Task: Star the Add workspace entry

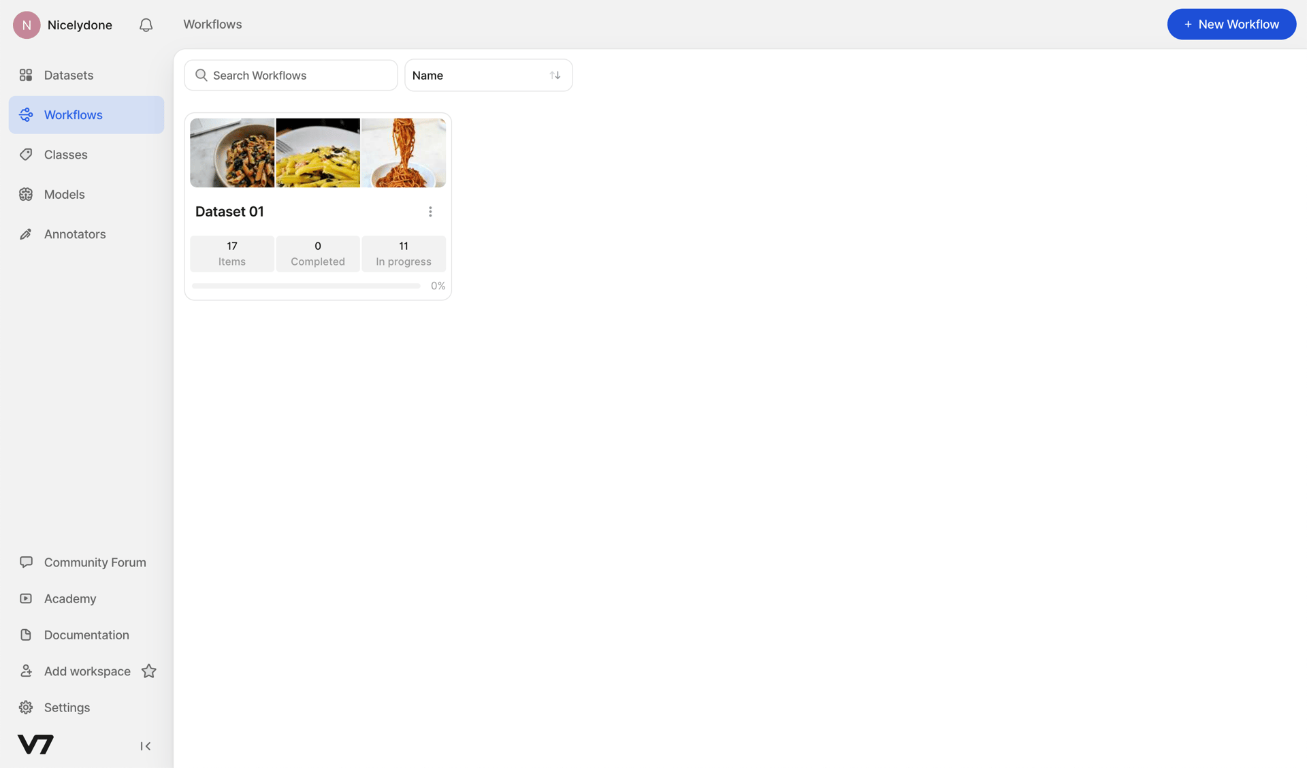Action: pyautogui.click(x=148, y=671)
